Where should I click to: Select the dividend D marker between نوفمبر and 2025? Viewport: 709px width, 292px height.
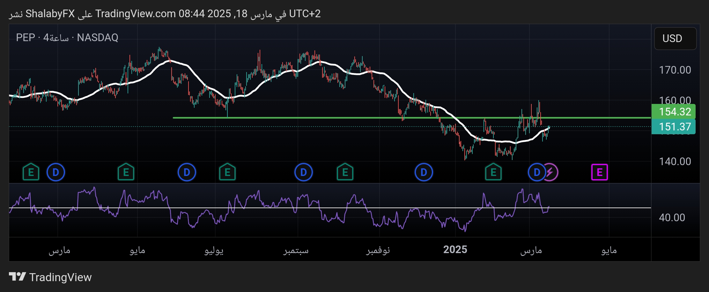[424, 172]
